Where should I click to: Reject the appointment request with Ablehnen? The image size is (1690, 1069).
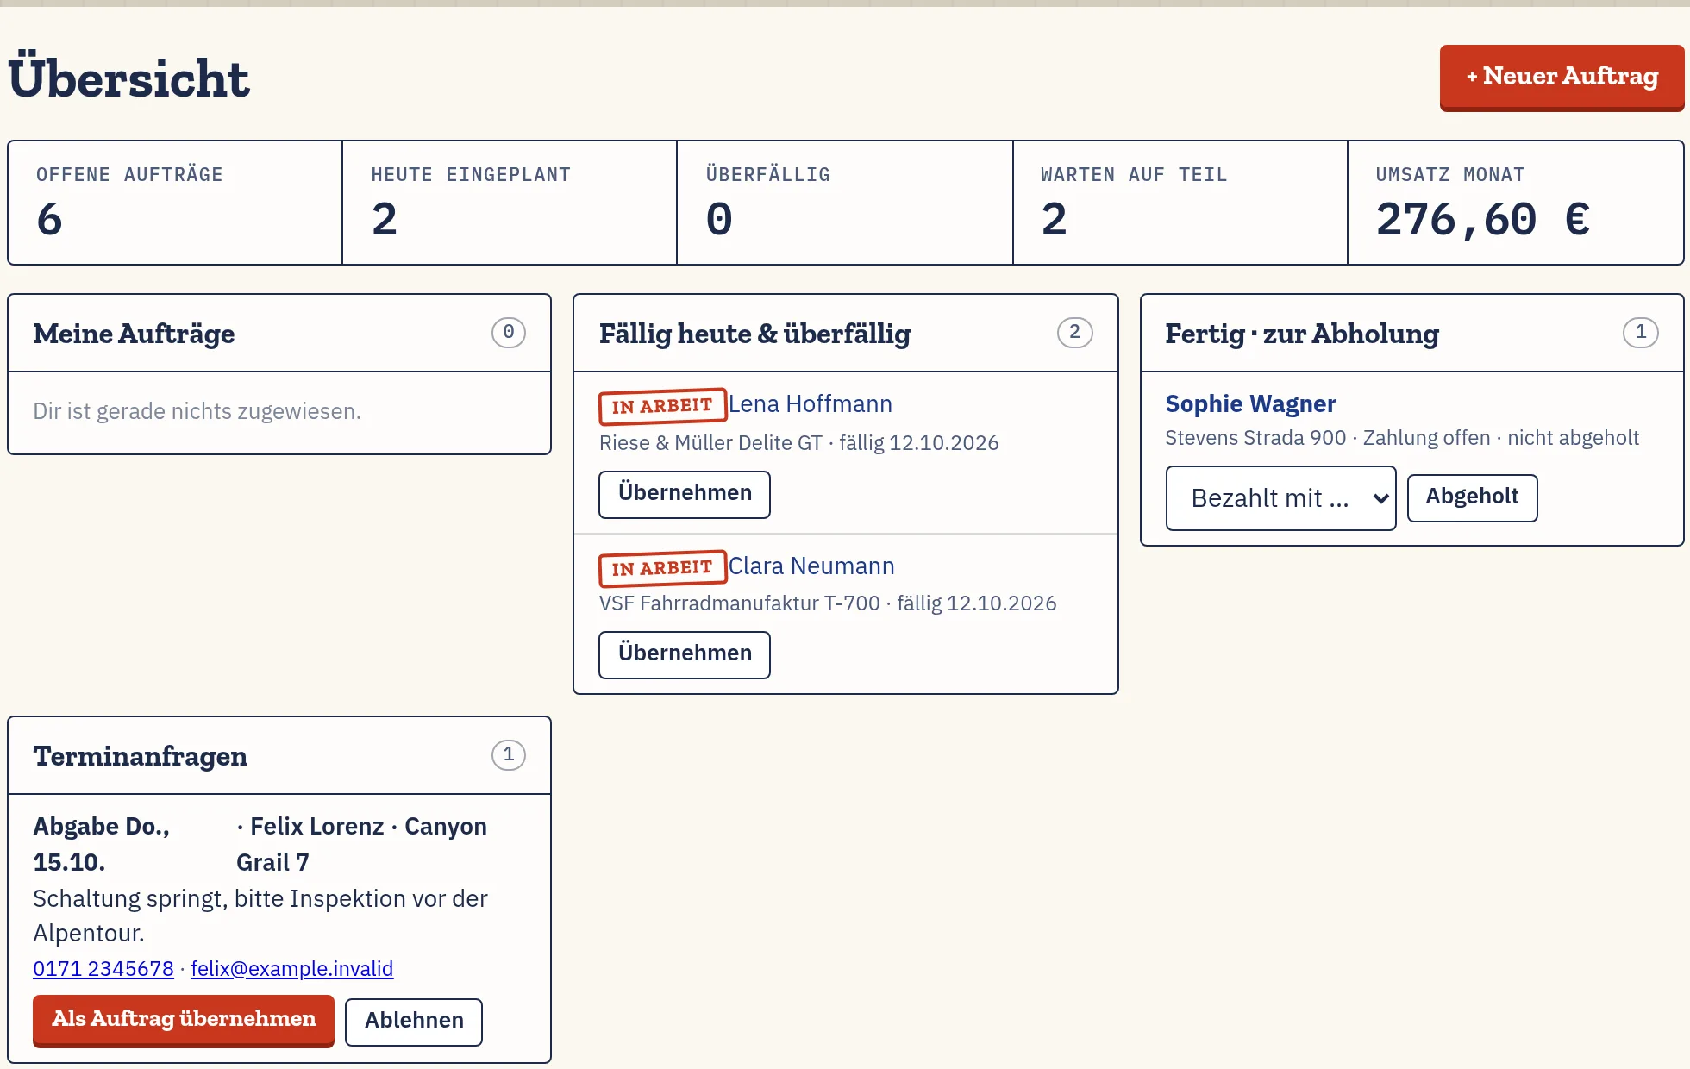[x=414, y=1022]
